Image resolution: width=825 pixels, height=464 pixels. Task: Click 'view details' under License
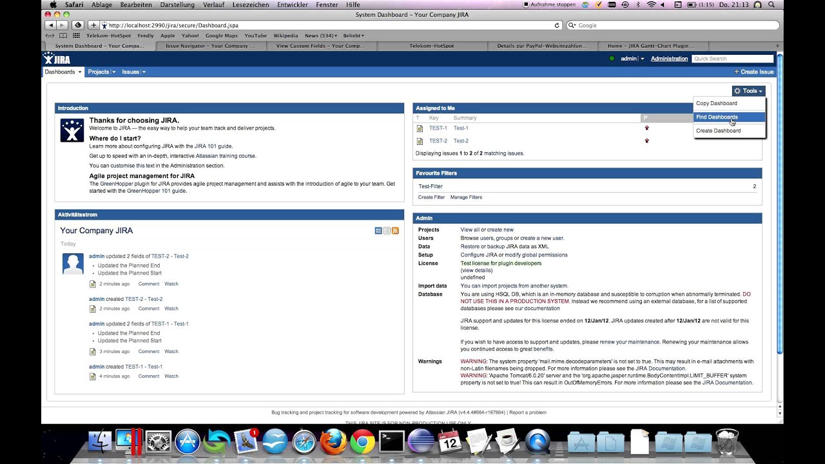coord(476,271)
